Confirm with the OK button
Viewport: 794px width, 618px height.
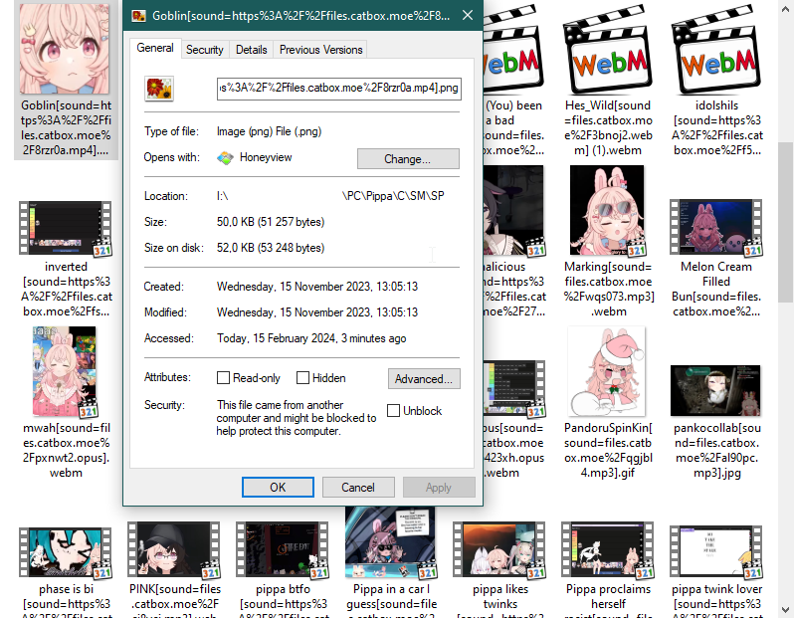278,488
